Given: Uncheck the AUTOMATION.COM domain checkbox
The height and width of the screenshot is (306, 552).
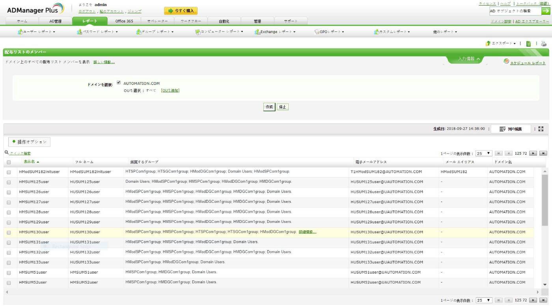Looking at the screenshot, I should (x=119, y=83).
